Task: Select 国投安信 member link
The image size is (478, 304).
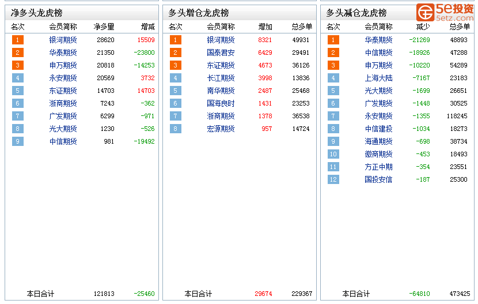Action: click(x=378, y=179)
